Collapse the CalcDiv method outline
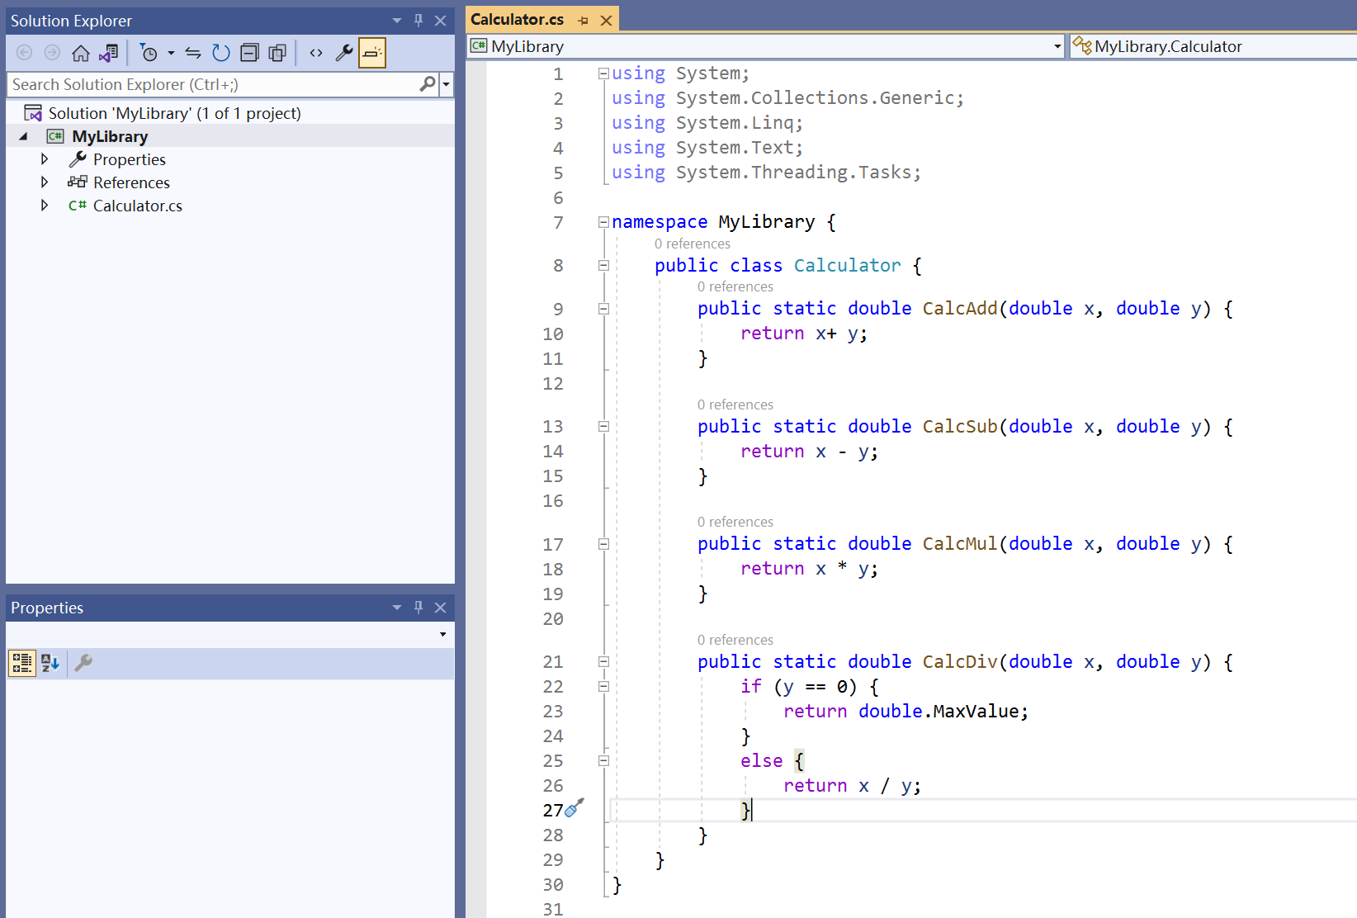This screenshot has height=918, width=1357. (603, 662)
